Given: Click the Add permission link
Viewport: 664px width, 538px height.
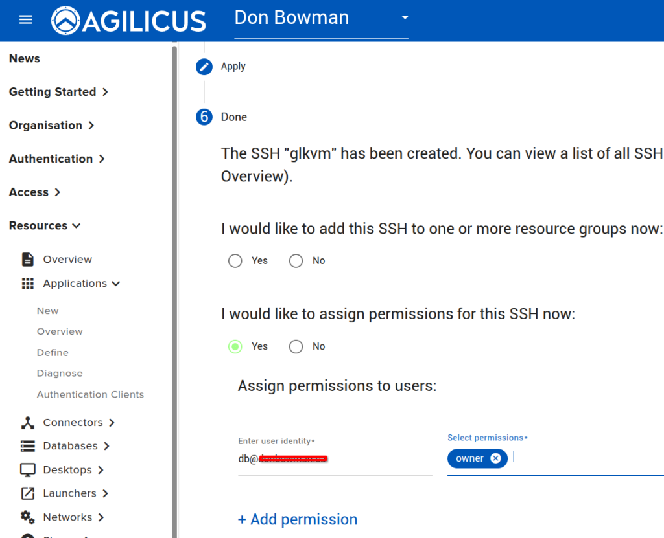Looking at the screenshot, I should coord(298,519).
